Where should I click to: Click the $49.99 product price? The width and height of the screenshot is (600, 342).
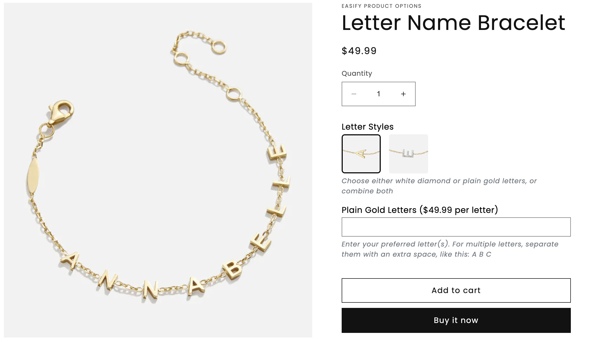pos(359,51)
